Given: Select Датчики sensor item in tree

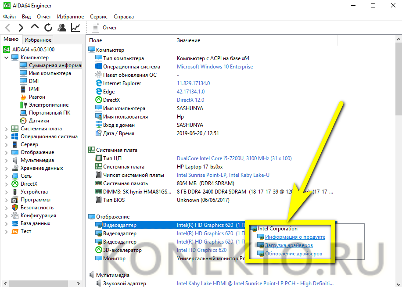Looking at the screenshot, I should click(x=39, y=121).
